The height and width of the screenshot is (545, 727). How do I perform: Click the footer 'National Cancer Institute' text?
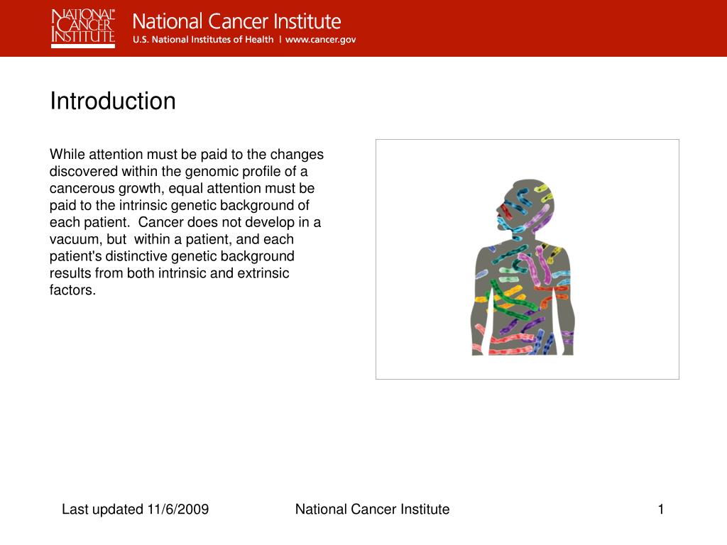coord(372,509)
